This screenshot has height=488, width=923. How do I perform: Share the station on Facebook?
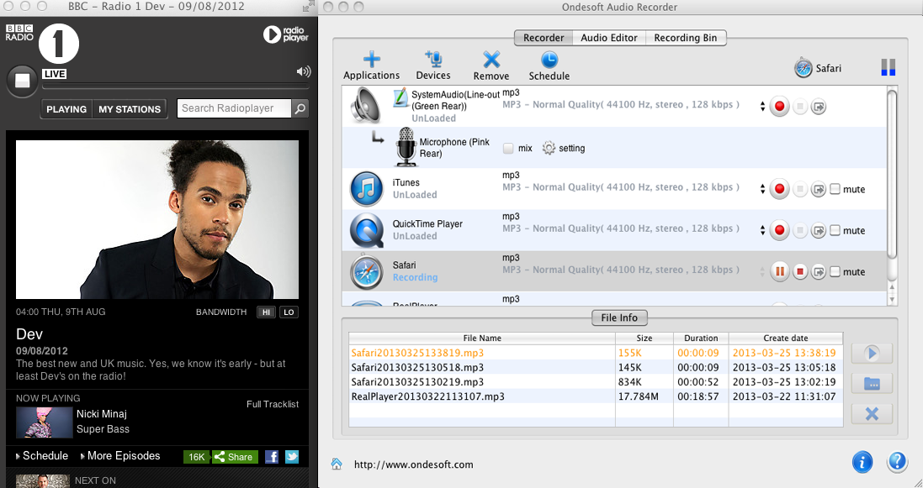coord(272,457)
